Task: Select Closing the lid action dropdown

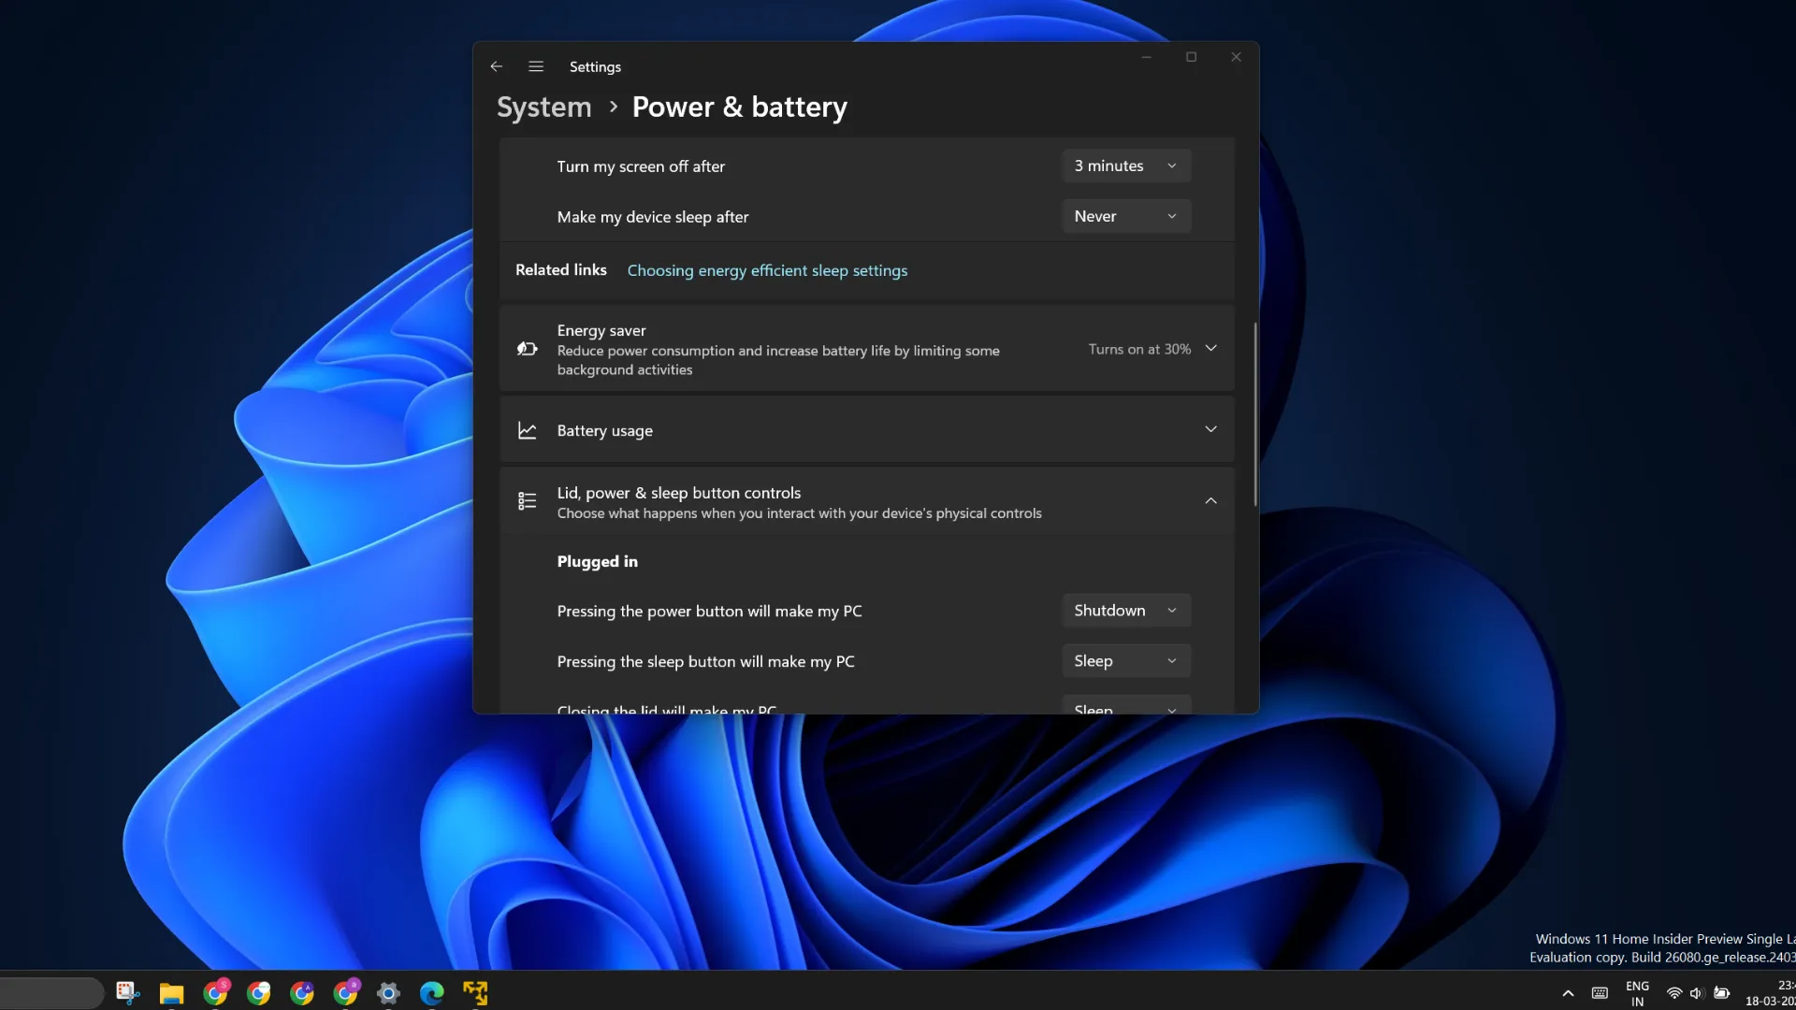Action: point(1125,709)
